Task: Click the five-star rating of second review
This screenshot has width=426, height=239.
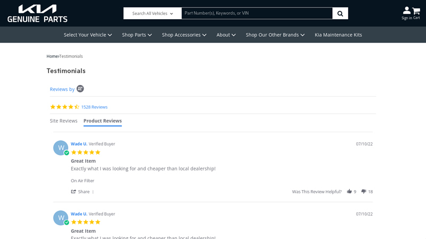Action: (86, 222)
